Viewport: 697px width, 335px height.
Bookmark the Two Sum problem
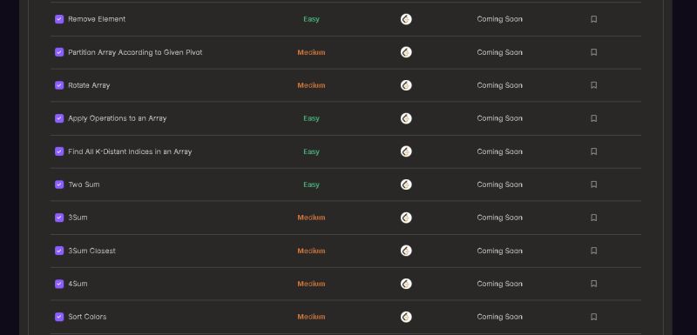tap(593, 184)
